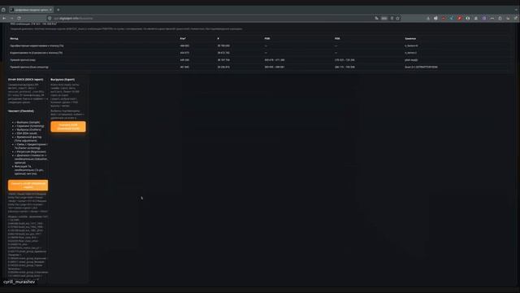This screenshot has width=520, height=293.
Task: Open the downloads icon in the toolbar
Action: click(x=428, y=18)
